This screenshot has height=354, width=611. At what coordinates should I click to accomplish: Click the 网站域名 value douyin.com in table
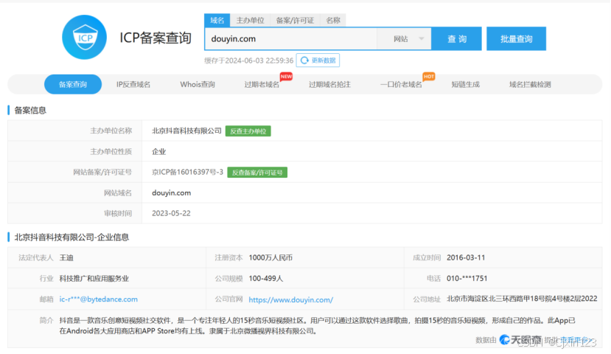tap(172, 192)
